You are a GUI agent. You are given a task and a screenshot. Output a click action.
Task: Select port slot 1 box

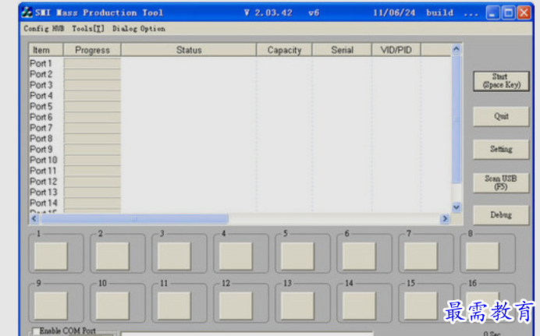point(51,256)
